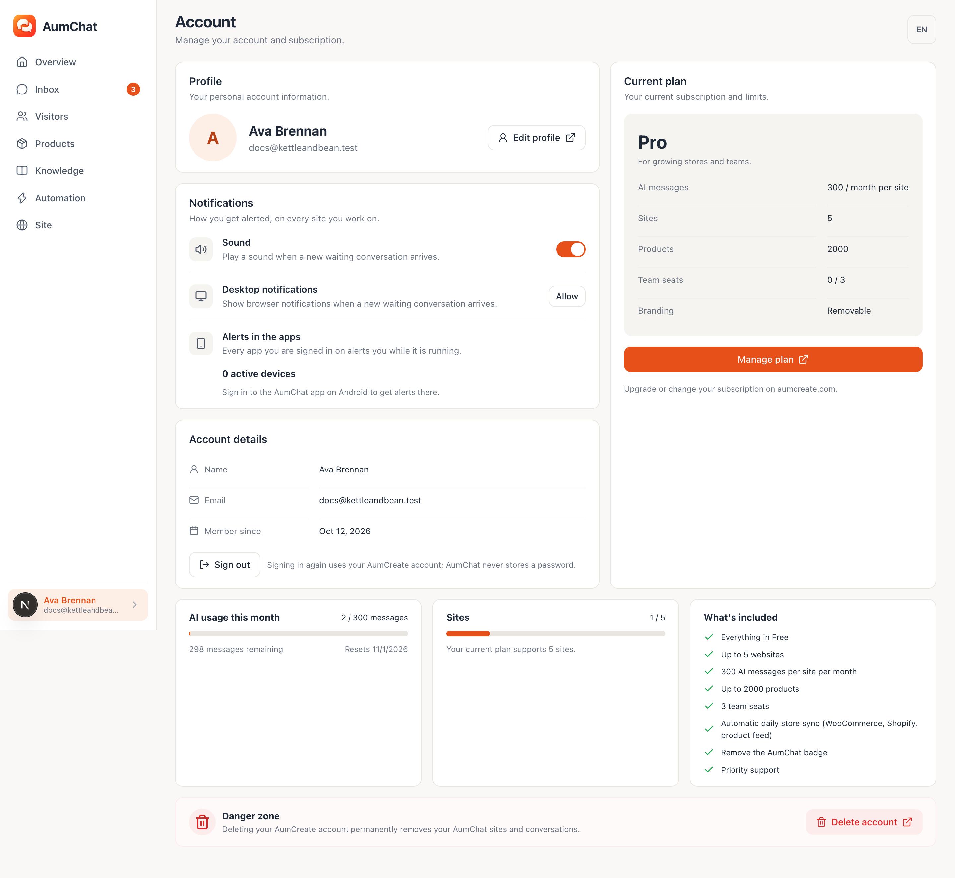Open the Visitors section
This screenshot has height=878, width=955.
78,116
